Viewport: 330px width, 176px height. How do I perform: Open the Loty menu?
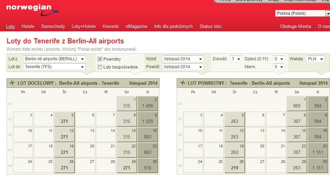(x=10, y=26)
